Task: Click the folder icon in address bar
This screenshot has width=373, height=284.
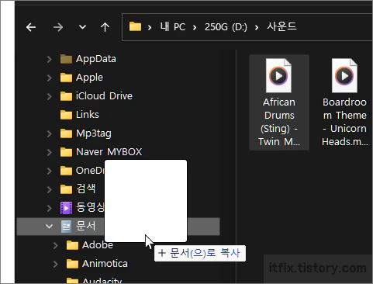Action: (135, 26)
